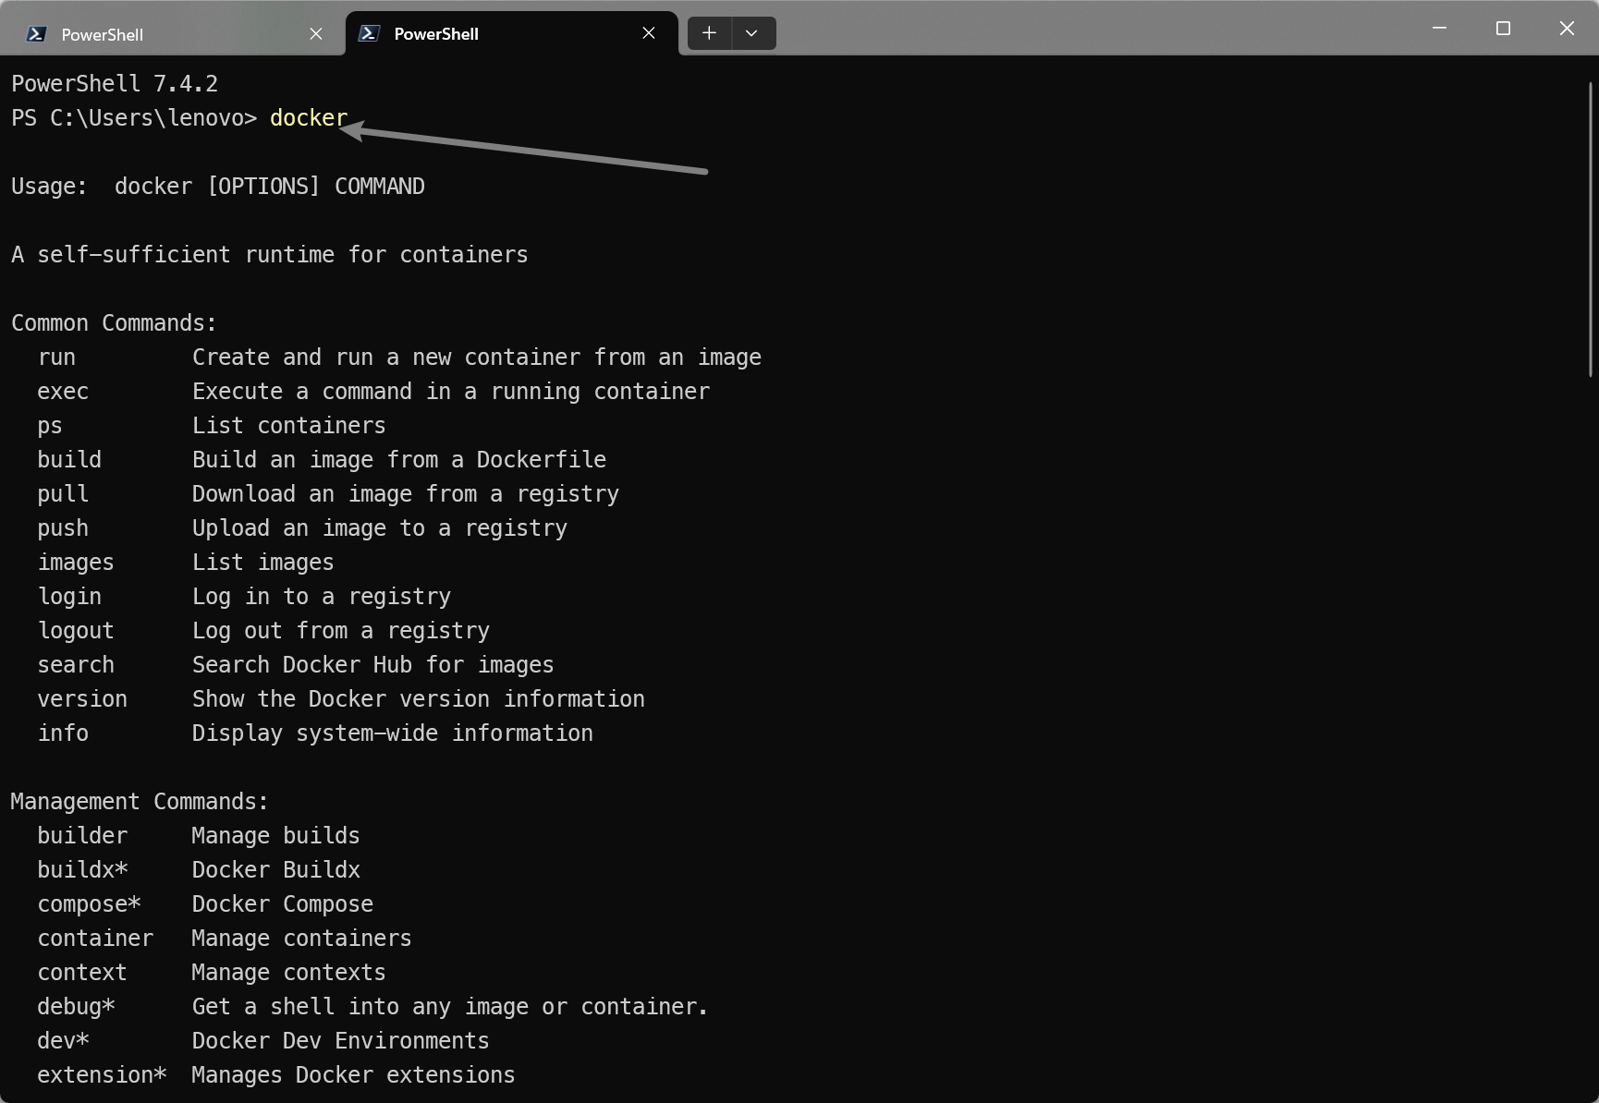1599x1103 pixels.
Task: Click the 'extension*' management command
Action: coord(102,1075)
